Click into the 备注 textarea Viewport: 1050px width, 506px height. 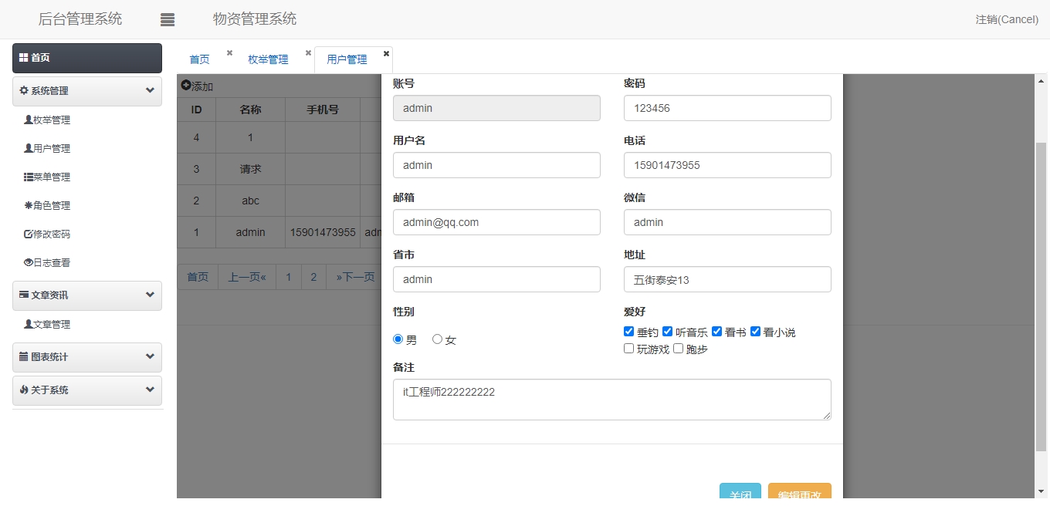[x=611, y=400]
